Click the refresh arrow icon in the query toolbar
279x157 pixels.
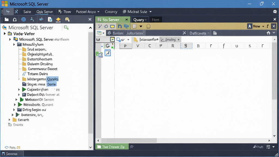pos(106,26)
